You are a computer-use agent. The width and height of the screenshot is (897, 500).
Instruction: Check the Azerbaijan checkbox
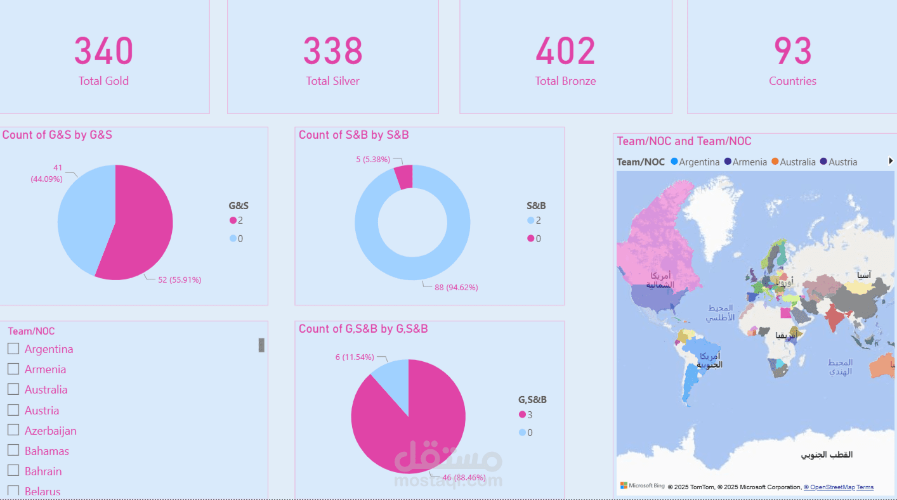(13, 430)
